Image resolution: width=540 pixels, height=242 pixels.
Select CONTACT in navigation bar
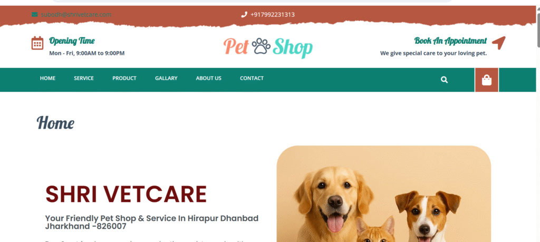pos(252,78)
